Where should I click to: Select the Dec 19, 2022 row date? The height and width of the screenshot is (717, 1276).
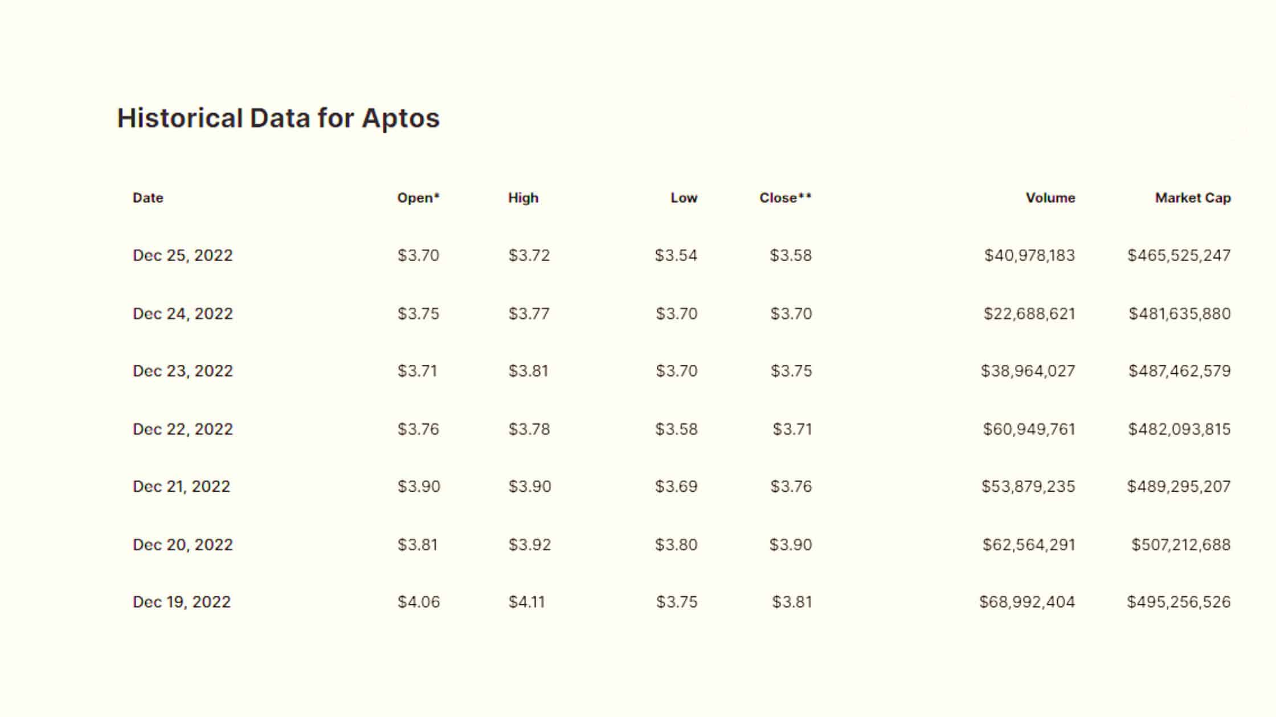pos(182,602)
